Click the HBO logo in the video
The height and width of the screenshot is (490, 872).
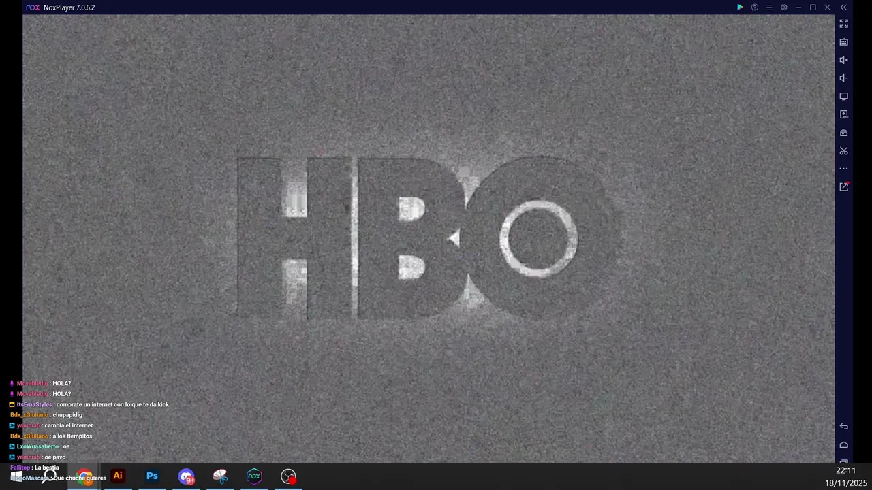pos(428,238)
